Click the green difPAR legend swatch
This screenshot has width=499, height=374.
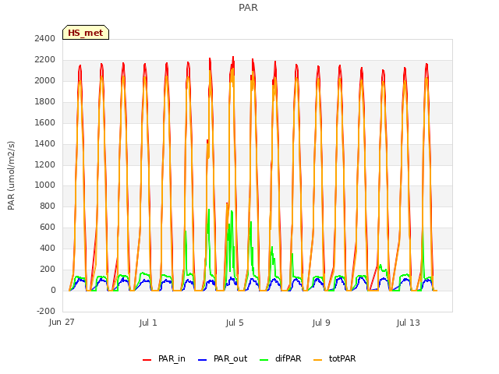click(x=264, y=359)
